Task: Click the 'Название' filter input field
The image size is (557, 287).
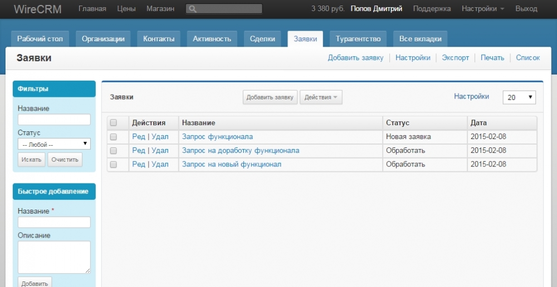Action: [x=54, y=120]
